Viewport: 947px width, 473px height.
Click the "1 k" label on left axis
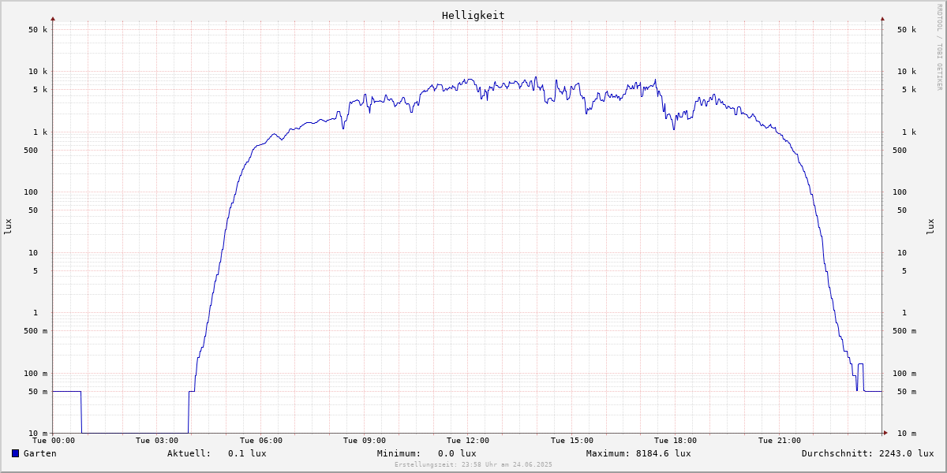coord(40,132)
